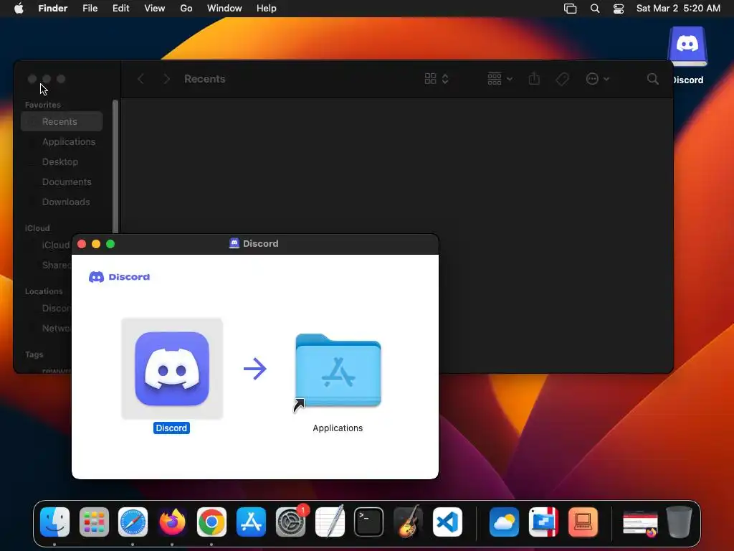Click the Tags button in Finder toolbar
Image resolution: width=734 pixels, height=551 pixels.
point(562,79)
